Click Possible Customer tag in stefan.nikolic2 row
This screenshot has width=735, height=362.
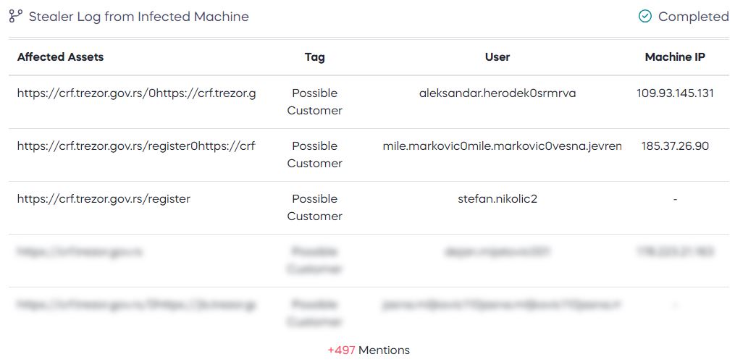tap(314, 207)
